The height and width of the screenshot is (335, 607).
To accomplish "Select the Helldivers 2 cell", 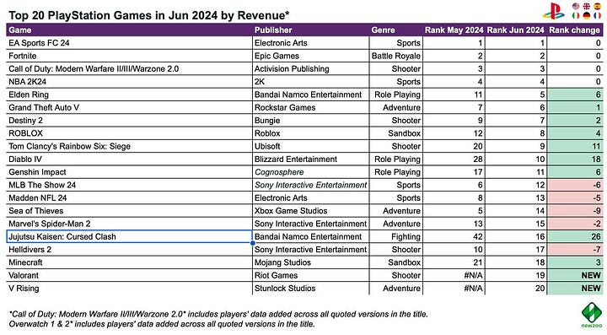I will pyautogui.click(x=129, y=250).
